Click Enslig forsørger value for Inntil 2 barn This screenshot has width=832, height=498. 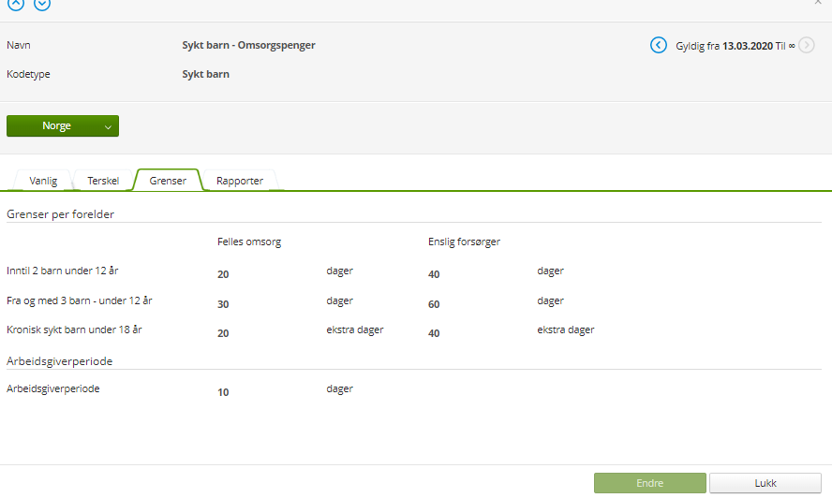434,274
